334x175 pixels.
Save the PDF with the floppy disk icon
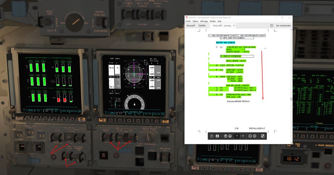point(212,136)
